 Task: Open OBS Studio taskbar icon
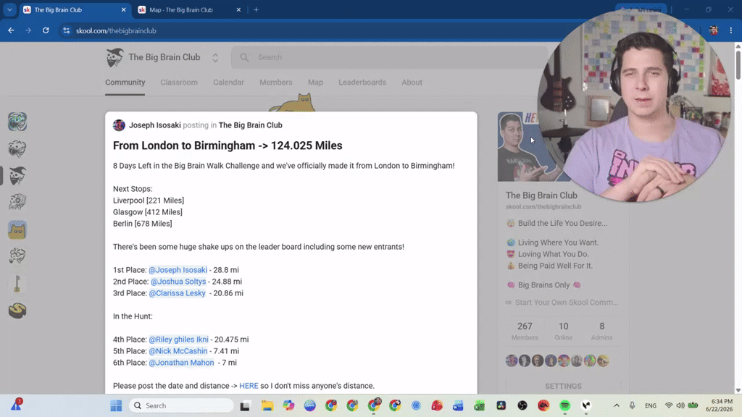522,405
